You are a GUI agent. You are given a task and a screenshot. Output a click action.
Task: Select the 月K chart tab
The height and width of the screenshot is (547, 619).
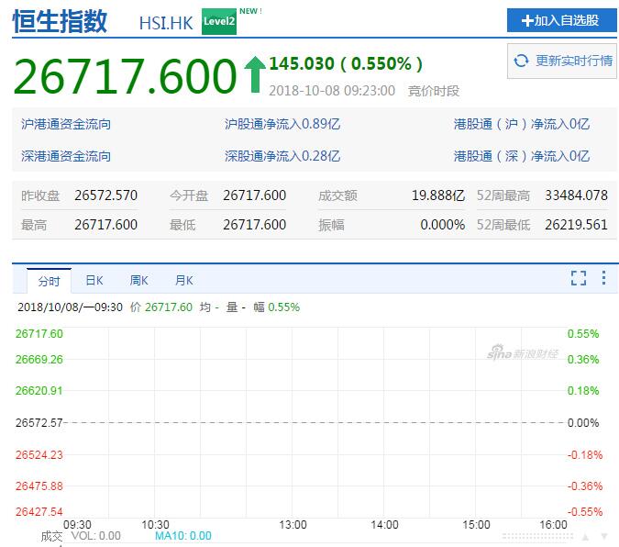183,281
